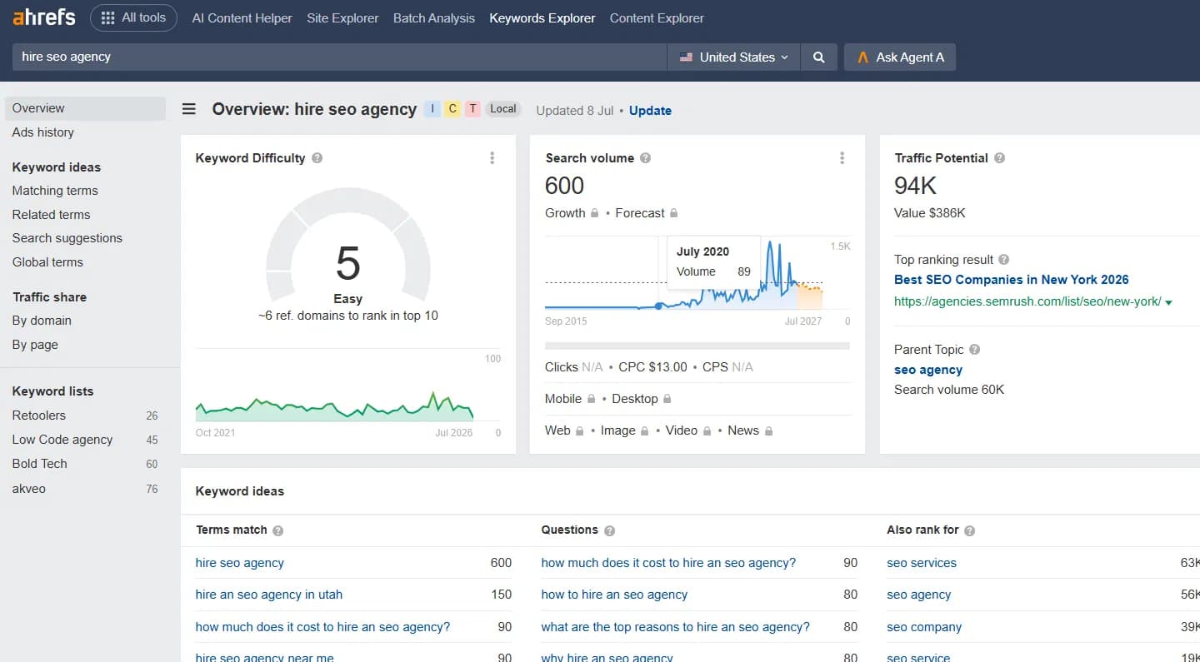Click the lock icon beside Mobile
Image resolution: width=1200 pixels, height=662 pixels.
591,399
